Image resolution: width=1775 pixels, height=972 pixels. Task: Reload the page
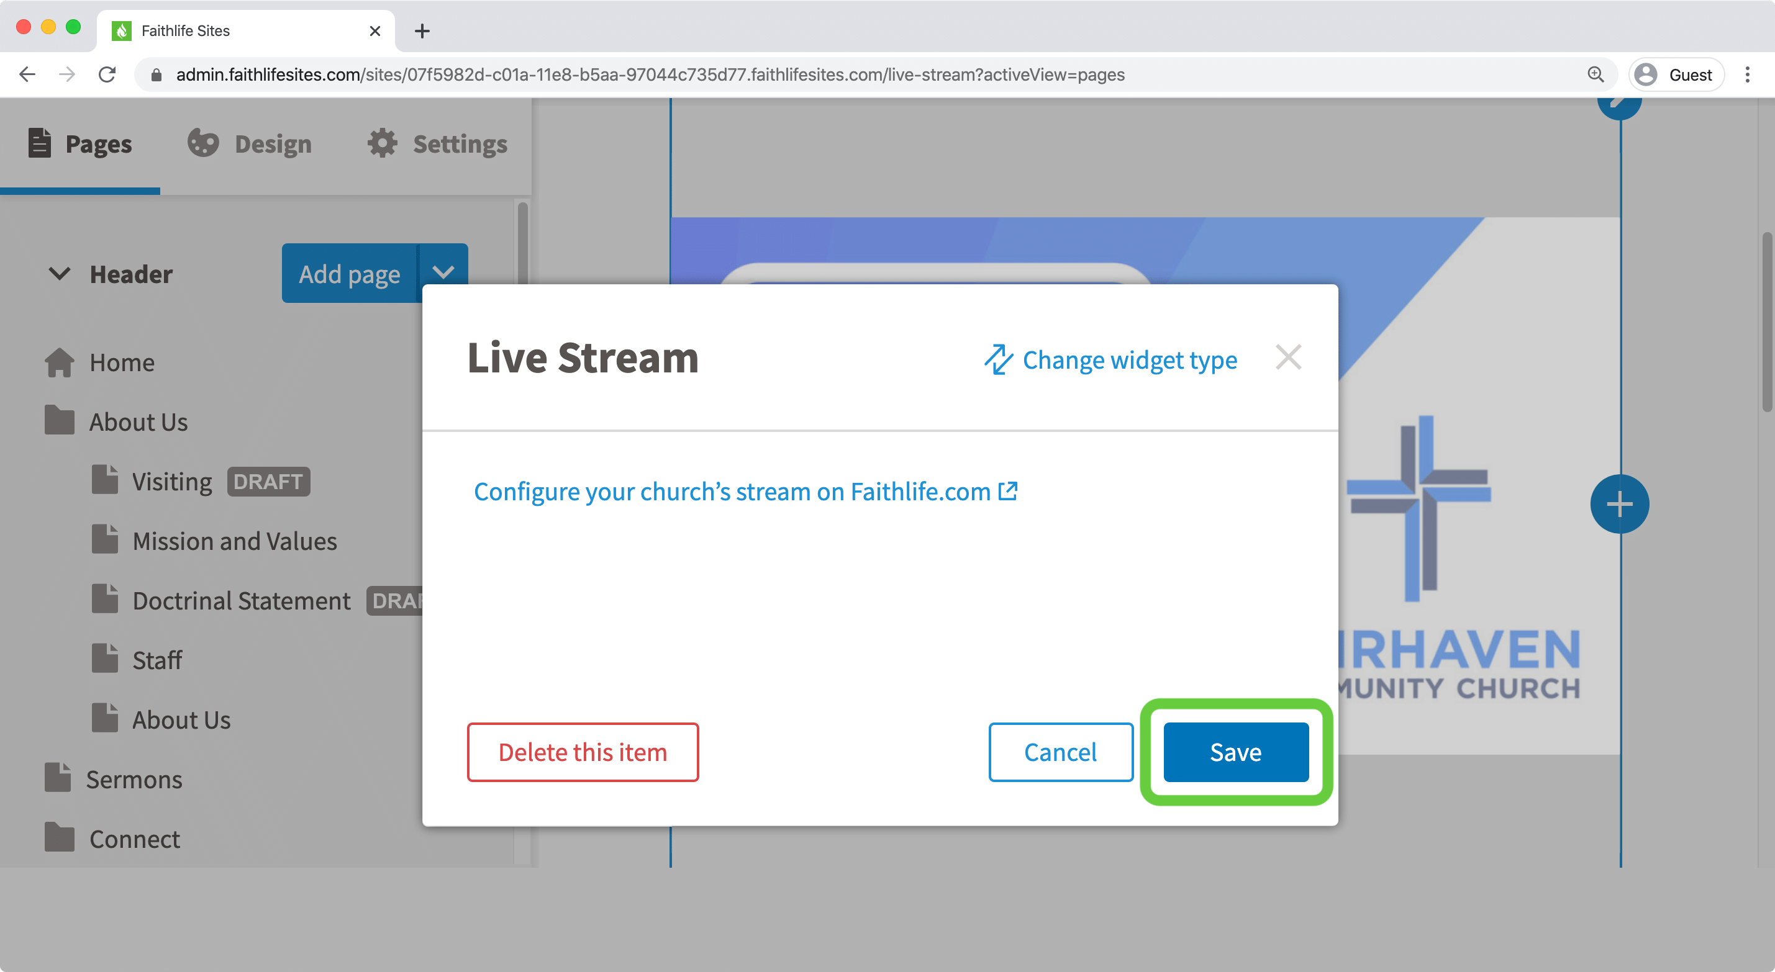pyautogui.click(x=107, y=74)
